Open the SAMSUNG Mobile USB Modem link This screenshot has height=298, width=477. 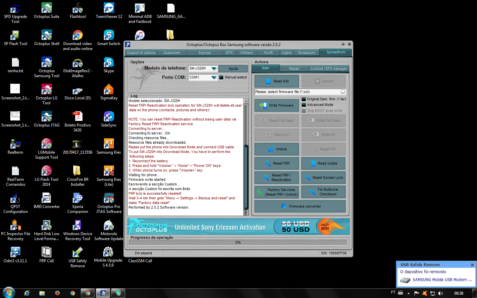[442, 280]
